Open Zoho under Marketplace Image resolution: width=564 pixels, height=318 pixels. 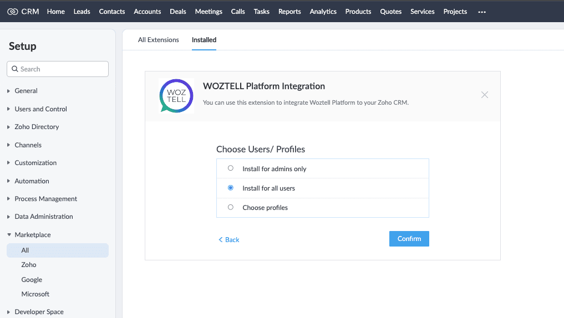tap(29, 265)
